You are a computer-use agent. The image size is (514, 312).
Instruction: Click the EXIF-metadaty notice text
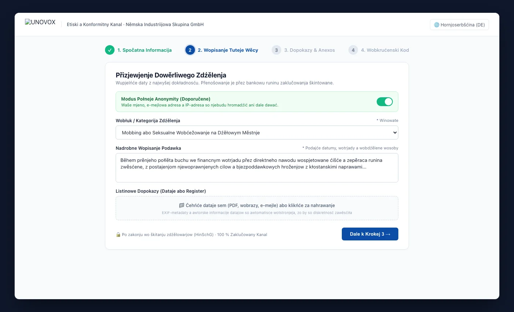pyautogui.click(x=257, y=213)
